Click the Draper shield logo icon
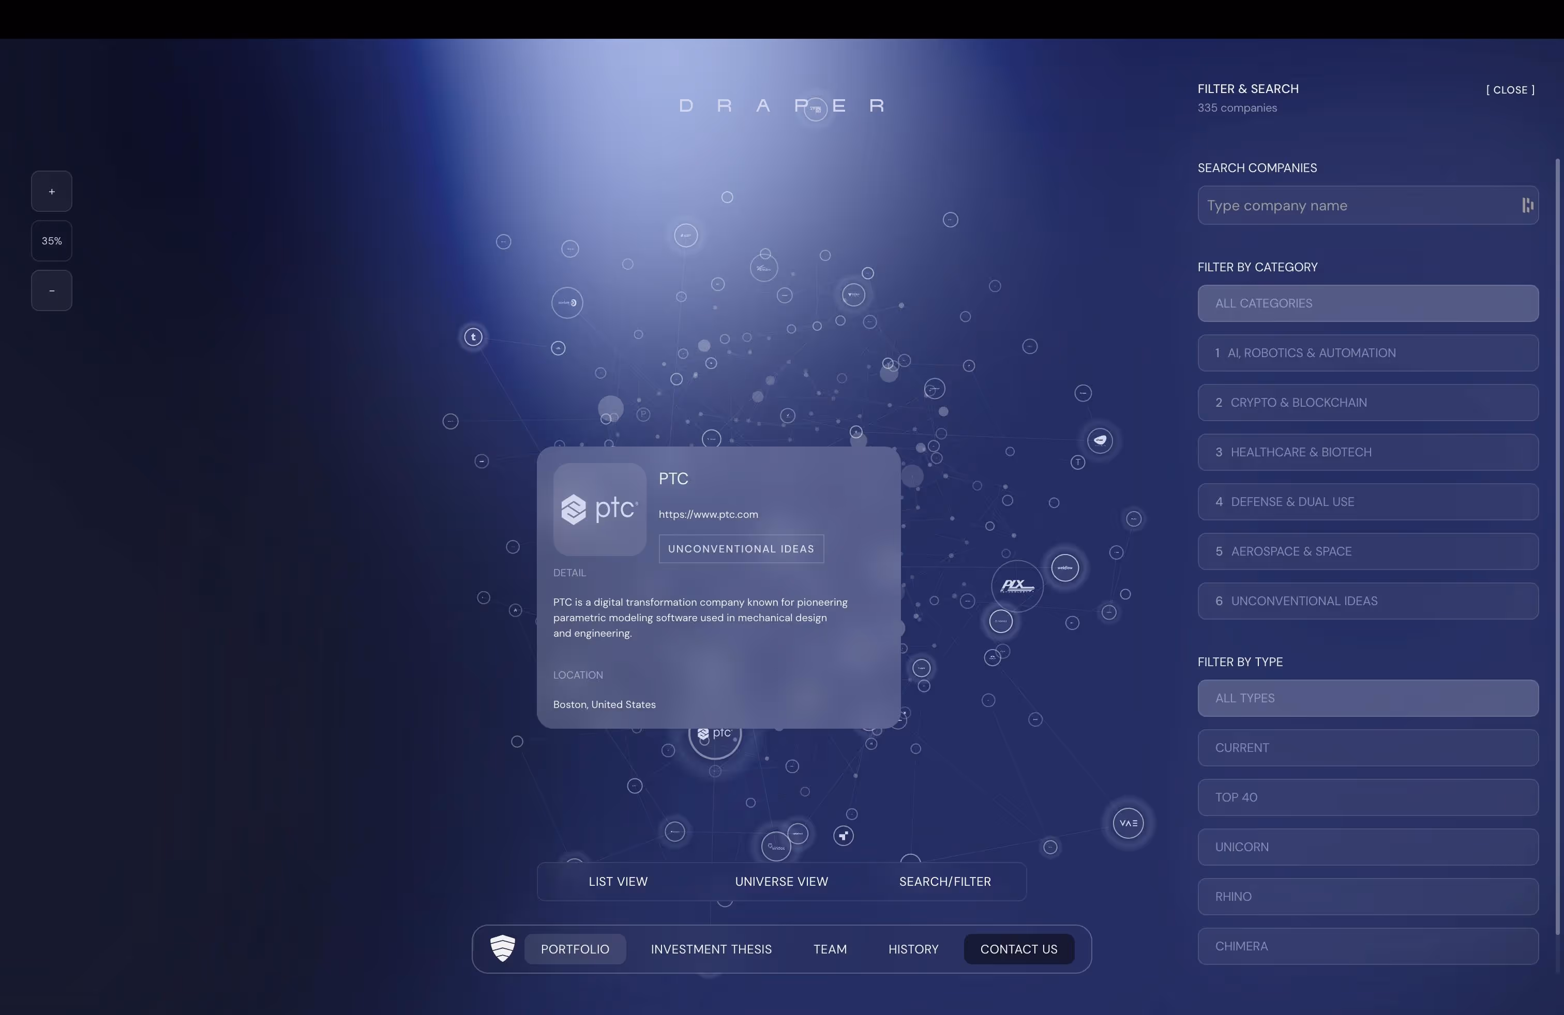This screenshot has width=1564, height=1015. click(x=503, y=948)
